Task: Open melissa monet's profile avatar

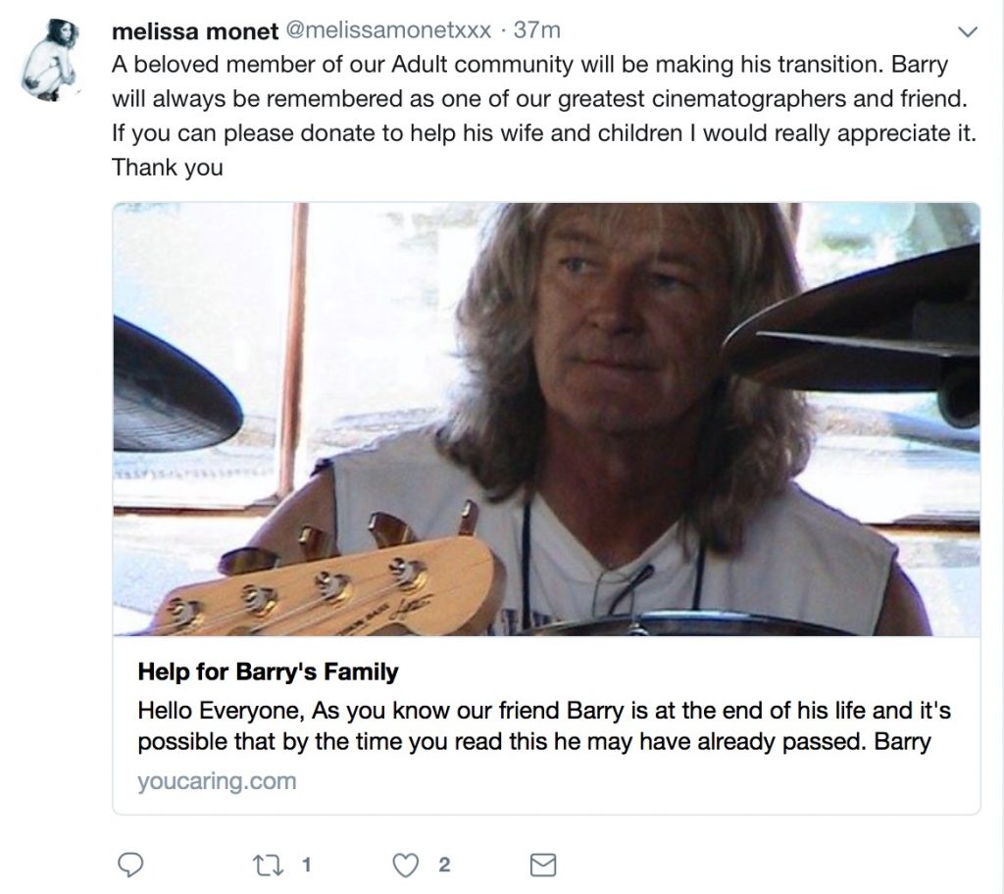Action: pyautogui.click(x=50, y=60)
